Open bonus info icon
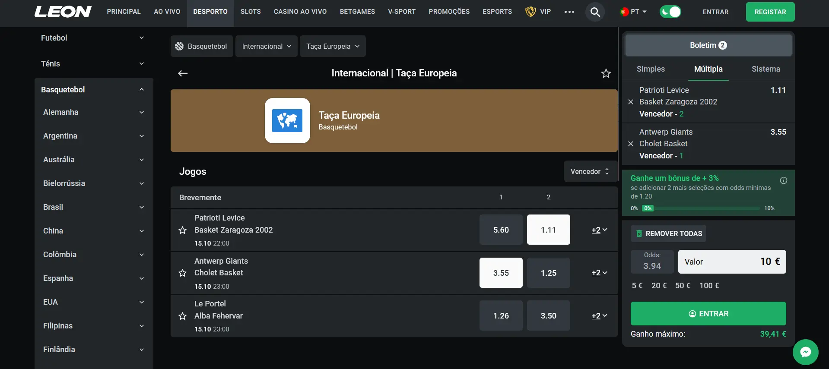Viewport: 829px width, 369px height. tap(784, 180)
